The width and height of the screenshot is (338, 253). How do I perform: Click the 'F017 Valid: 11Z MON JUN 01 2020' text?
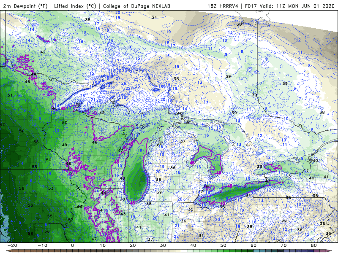[289, 6]
